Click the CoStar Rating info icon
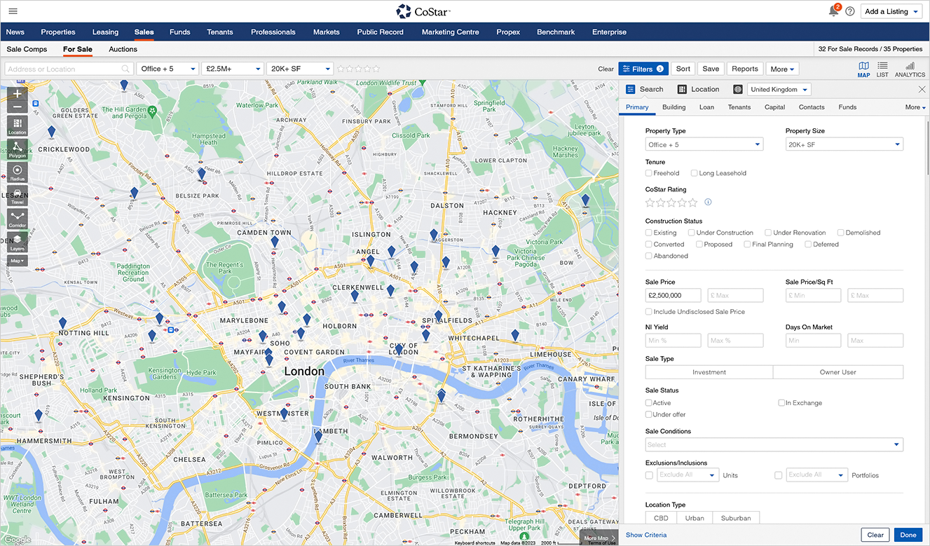The width and height of the screenshot is (930, 546). [708, 202]
